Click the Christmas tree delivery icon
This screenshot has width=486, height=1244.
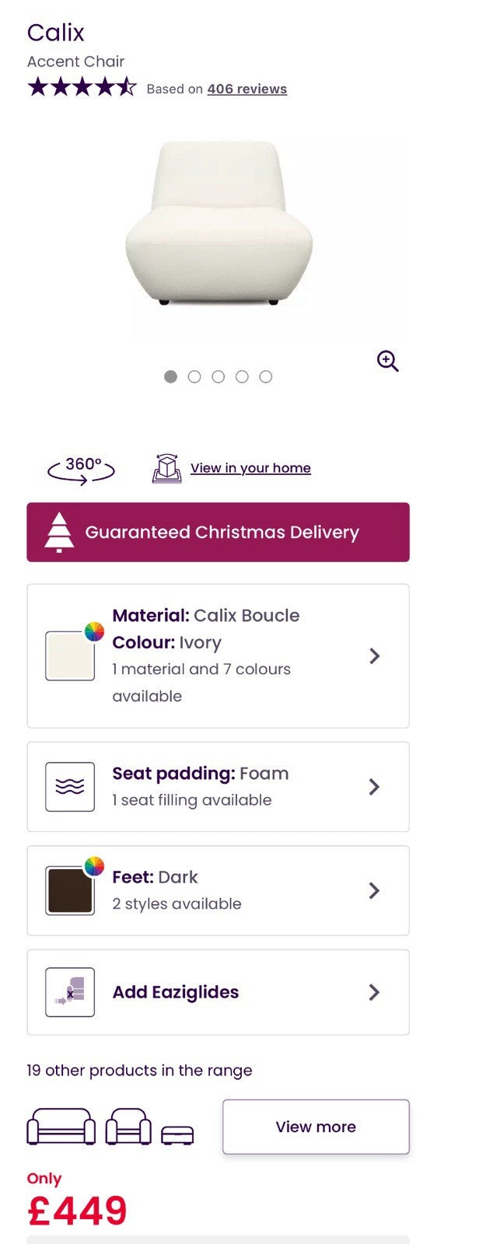tap(59, 533)
